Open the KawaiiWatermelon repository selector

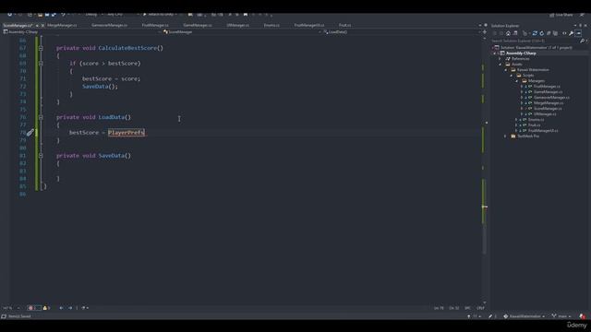pyautogui.click(x=524, y=316)
